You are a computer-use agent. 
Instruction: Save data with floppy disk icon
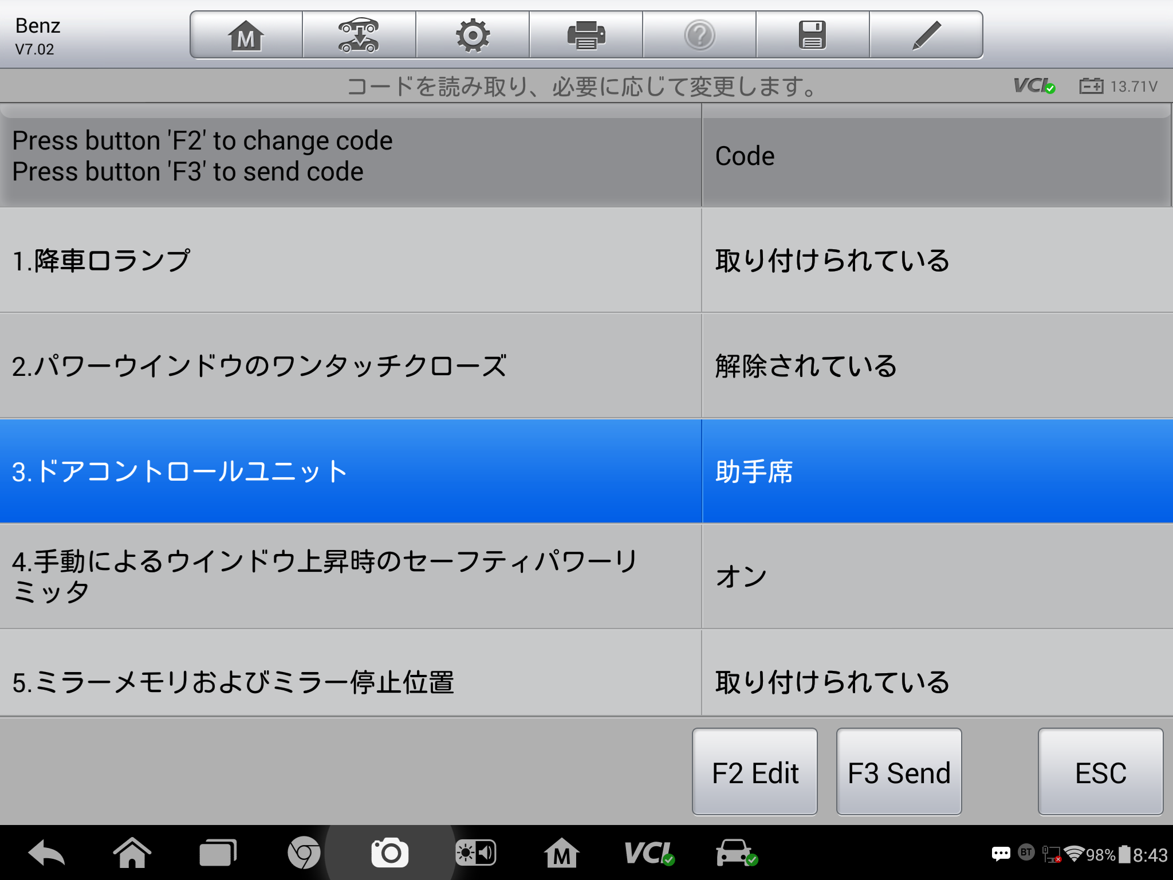[x=812, y=36]
